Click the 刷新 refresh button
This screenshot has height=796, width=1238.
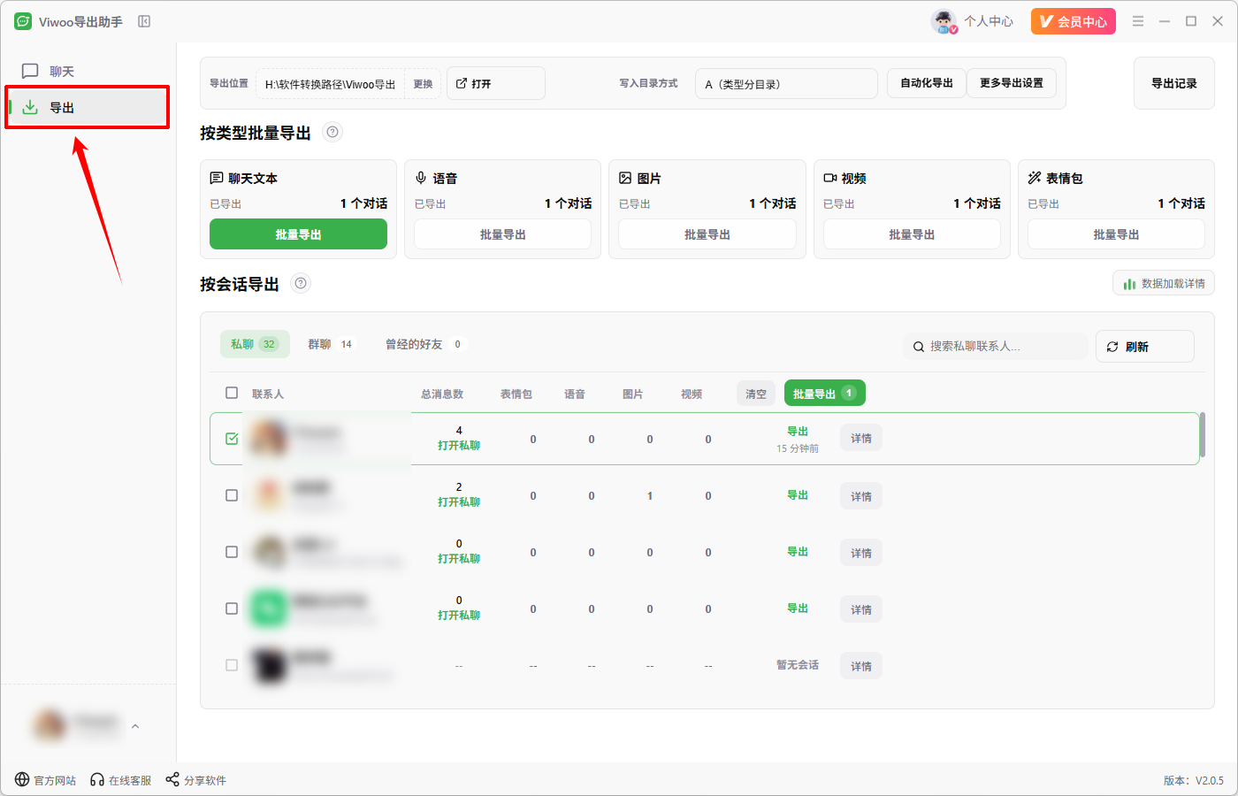pos(1145,346)
